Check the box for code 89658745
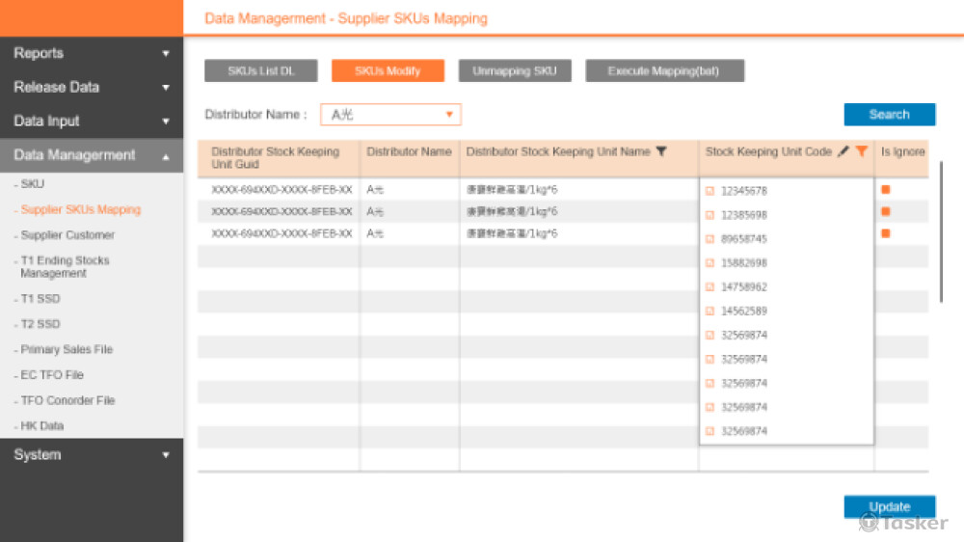Image resolution: width=964 pixels, height=542 pixels. [x=710, y=239]
